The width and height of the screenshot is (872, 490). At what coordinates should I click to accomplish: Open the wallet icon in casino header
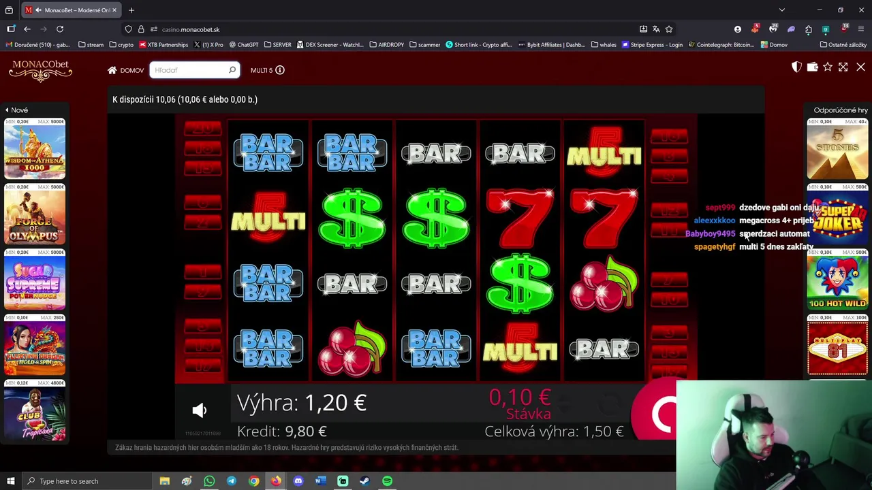[812, 67]
